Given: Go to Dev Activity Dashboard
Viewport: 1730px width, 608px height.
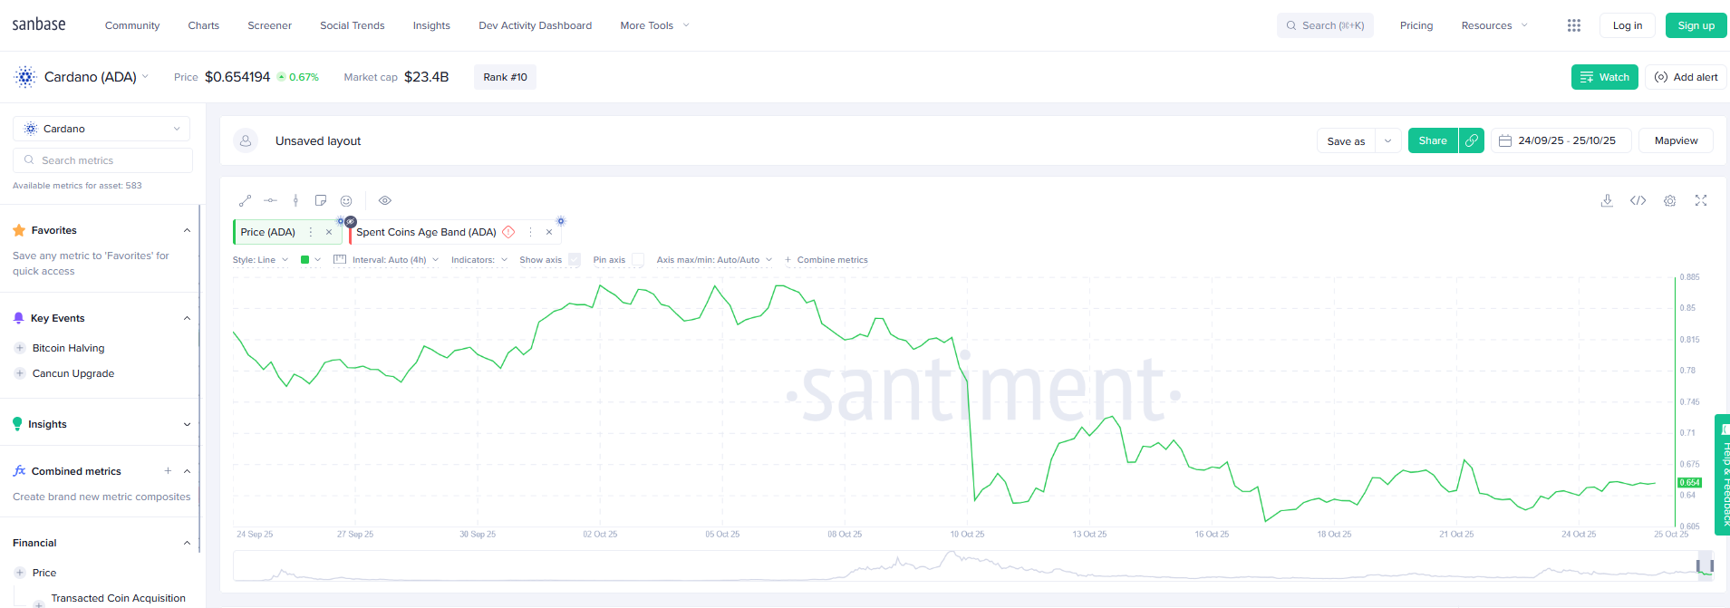Looking at the screenshot, I should pos(535,25).
